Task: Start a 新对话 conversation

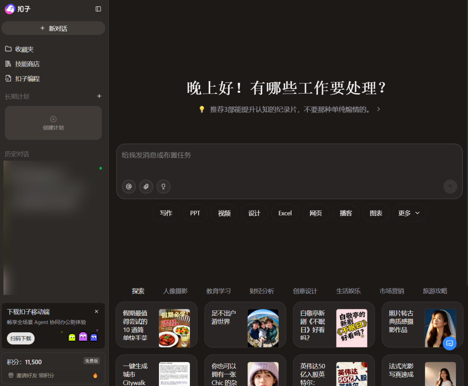Action: (53, 28)
